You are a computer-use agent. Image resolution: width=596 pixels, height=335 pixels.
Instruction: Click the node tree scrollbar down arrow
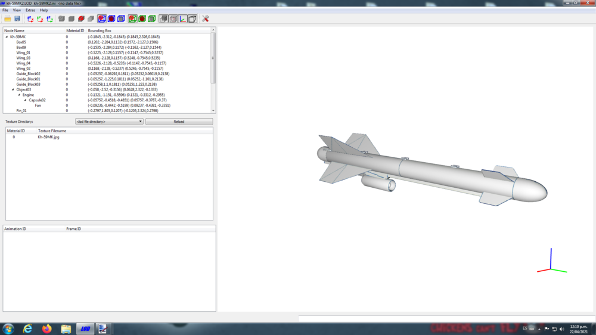click(213, 111)
